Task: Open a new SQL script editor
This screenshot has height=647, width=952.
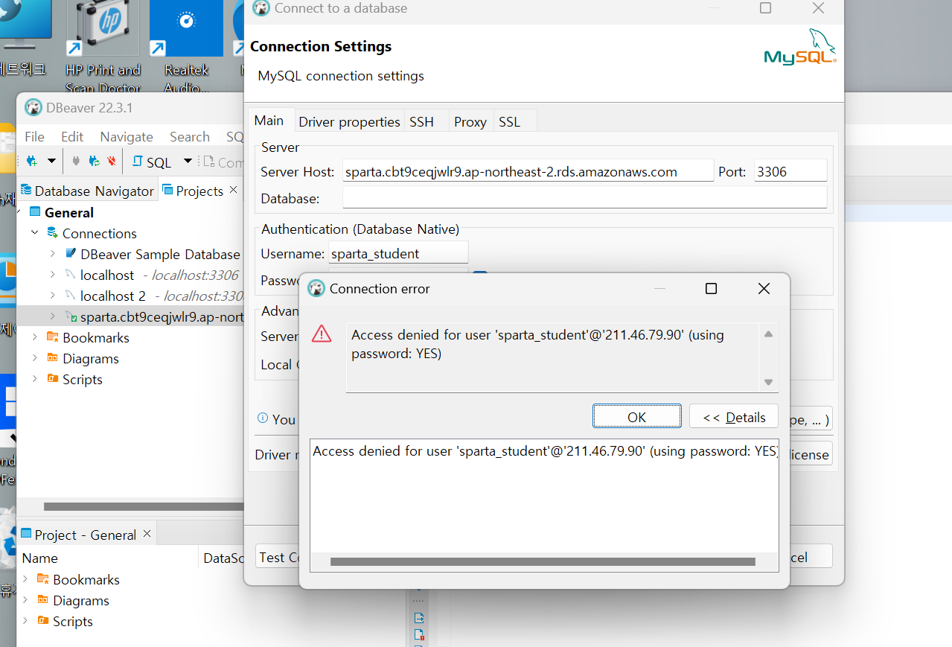Action: click(152, 162)
